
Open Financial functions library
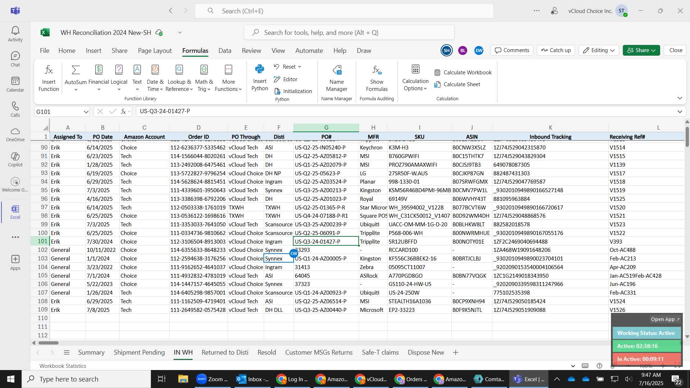[98, 78]
